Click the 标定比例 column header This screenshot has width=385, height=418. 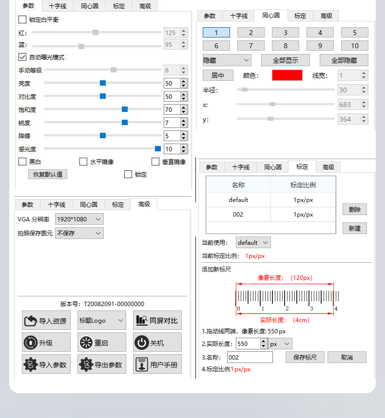(x=303, y=184)
